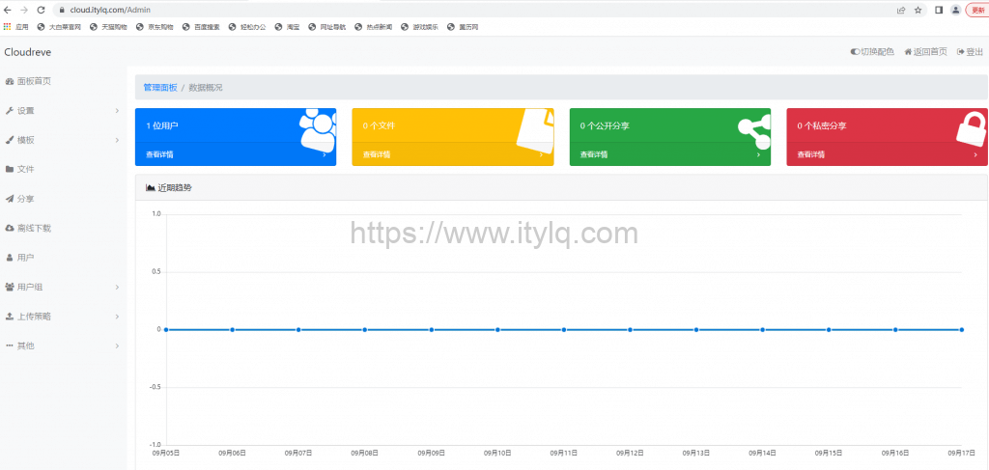Click the users group icon on blue card

tap(317, 129)
